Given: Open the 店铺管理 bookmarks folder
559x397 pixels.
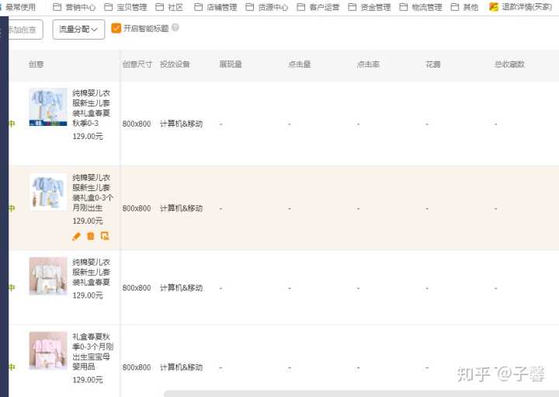Looking at the screenshot, I should pyautogui.click(x=215, y=7).
